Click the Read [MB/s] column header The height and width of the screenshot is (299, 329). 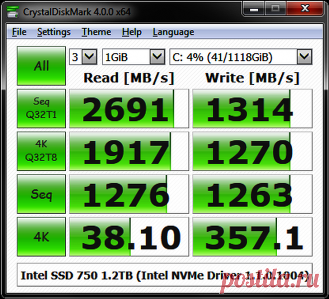pyautogui.click(x=129, y=78)
